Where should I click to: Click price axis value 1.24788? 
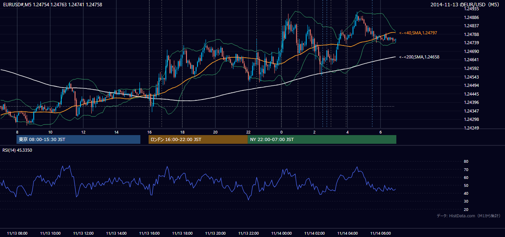tap(471, 34)
